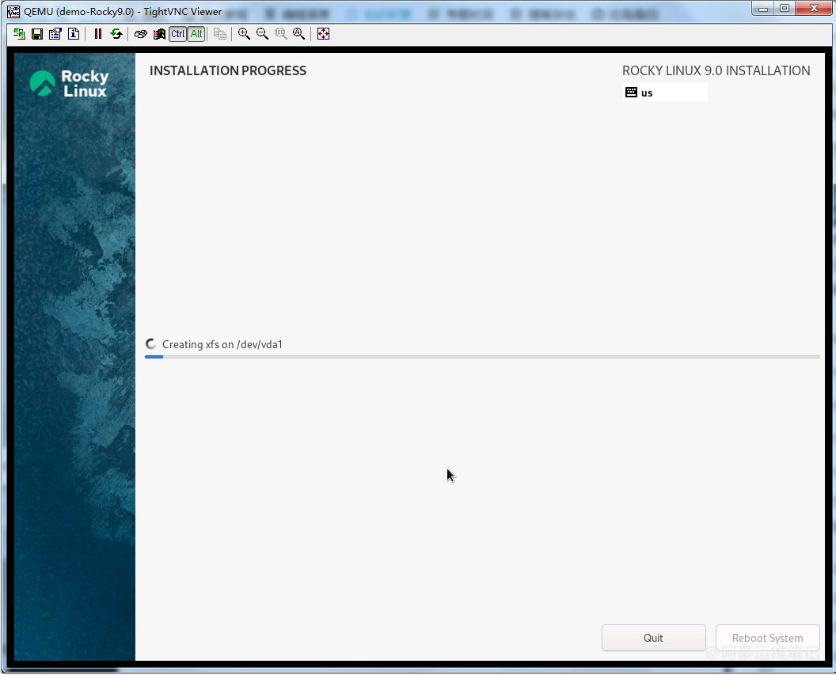Toggle the Ctrl key lock
Image resolution: width=836 pixels, height=675 pixels.
pyautogui.click(x=177, y=34)
